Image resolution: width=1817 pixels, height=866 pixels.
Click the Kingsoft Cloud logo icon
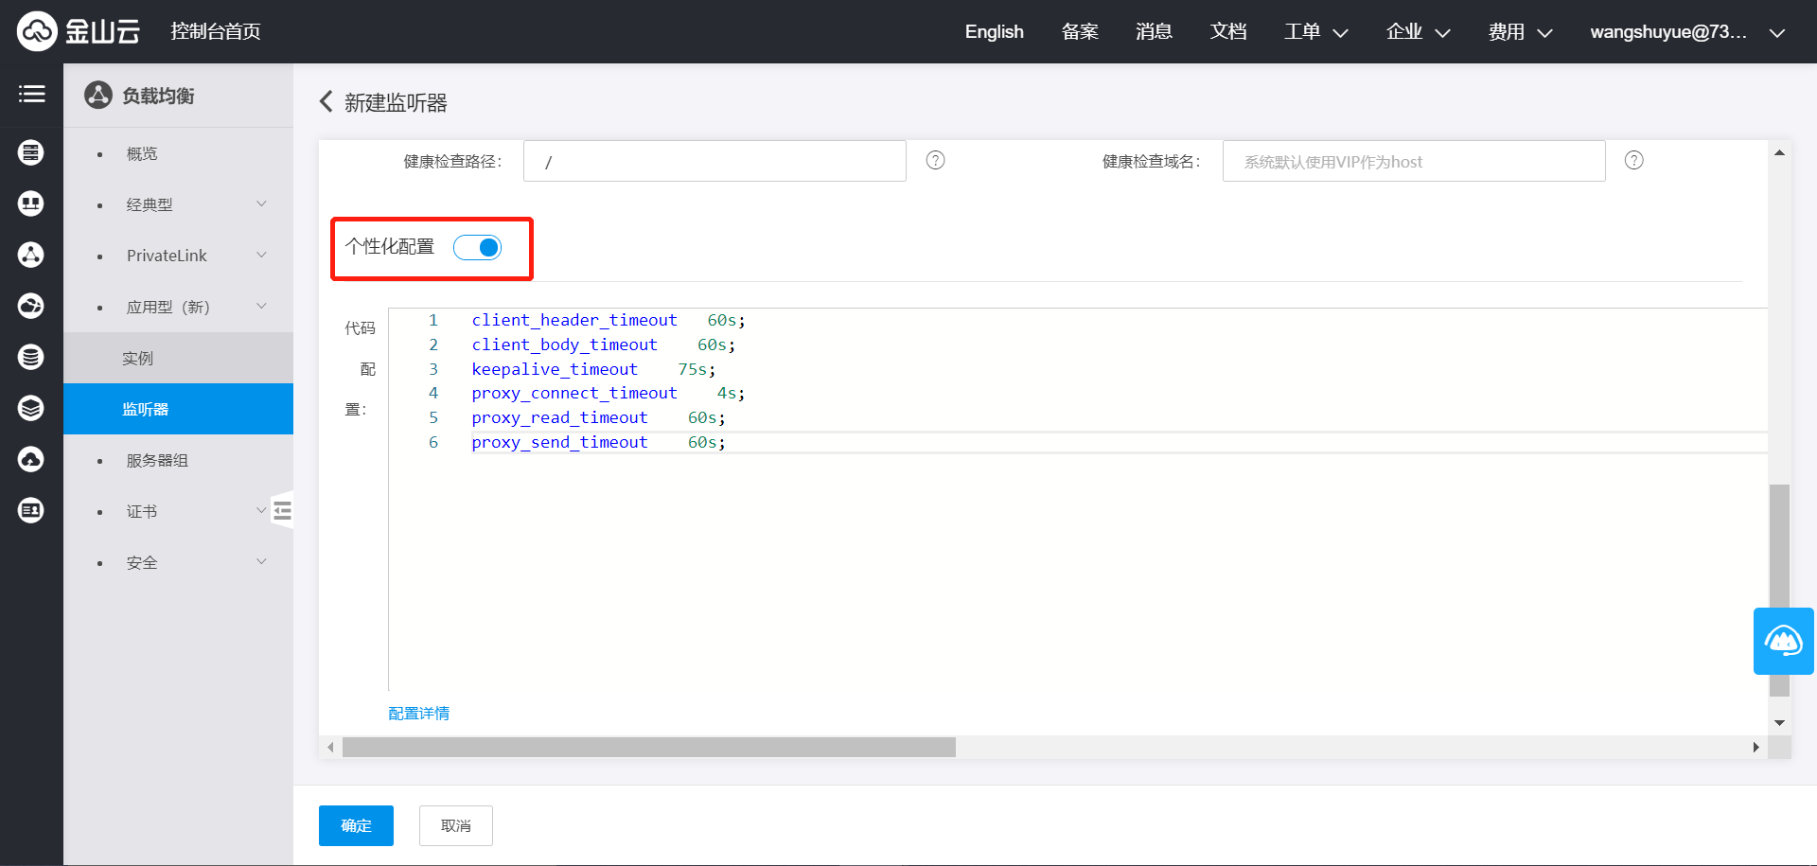coord(37,31)
